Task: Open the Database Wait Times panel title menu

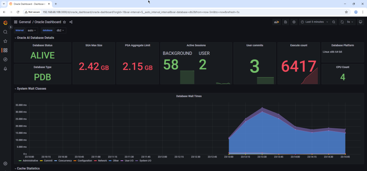Action: click(x=188, y=96)
